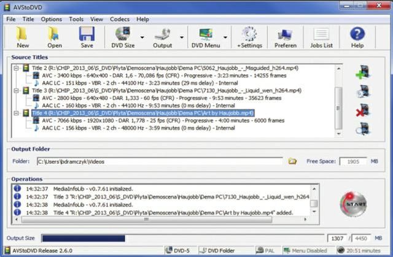This screenshot has height=257, width=393.
Task: Click the Source Titles scroll down arrow
Action: click(x=338, y=134)
